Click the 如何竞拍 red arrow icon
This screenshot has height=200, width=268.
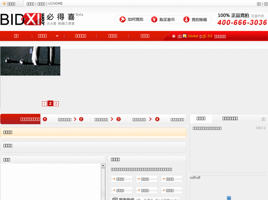(122, 19)
